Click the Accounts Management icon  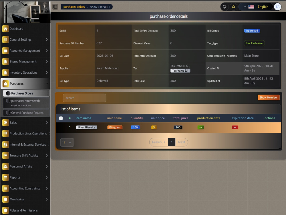5,51
